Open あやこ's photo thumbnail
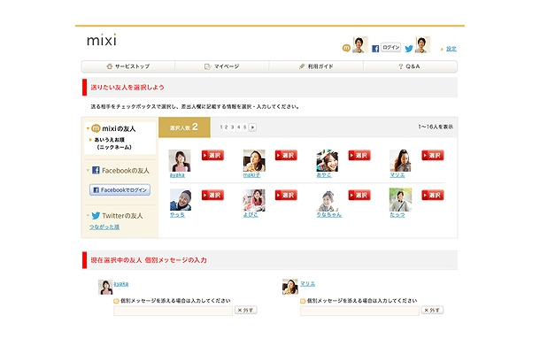 click(328, 160)
